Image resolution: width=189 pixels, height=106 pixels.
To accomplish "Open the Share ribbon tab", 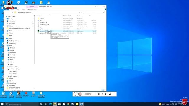I will click(x=18, y=9).
